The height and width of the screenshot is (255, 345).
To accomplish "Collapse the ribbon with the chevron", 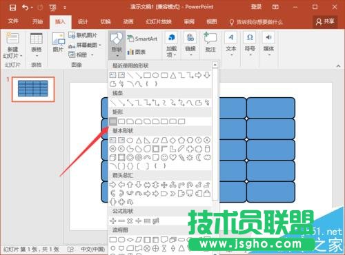I will click(x=338, y=66).
